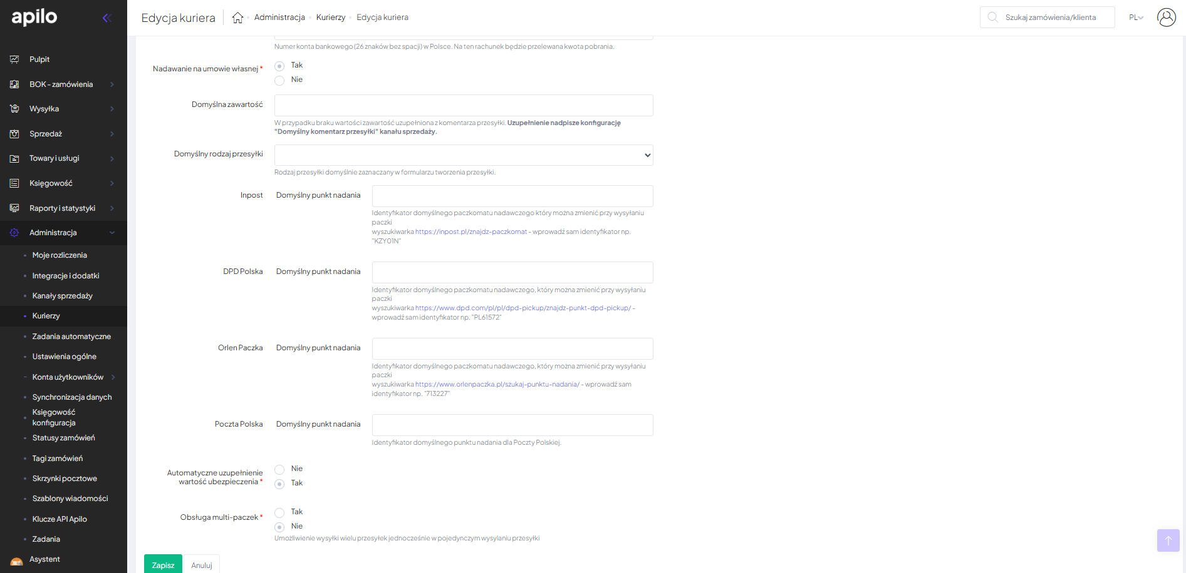Click the Pulpit dashboard icon
1186x573 pixels.
tap(14, 59)
